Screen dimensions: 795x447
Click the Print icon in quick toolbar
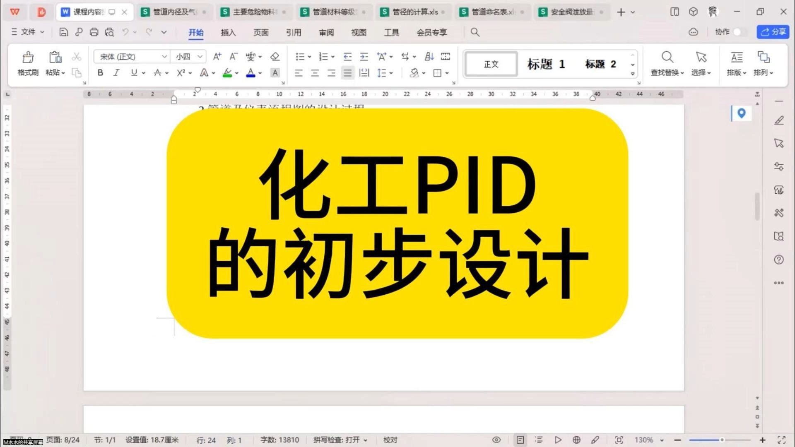[x=94, y=32]
